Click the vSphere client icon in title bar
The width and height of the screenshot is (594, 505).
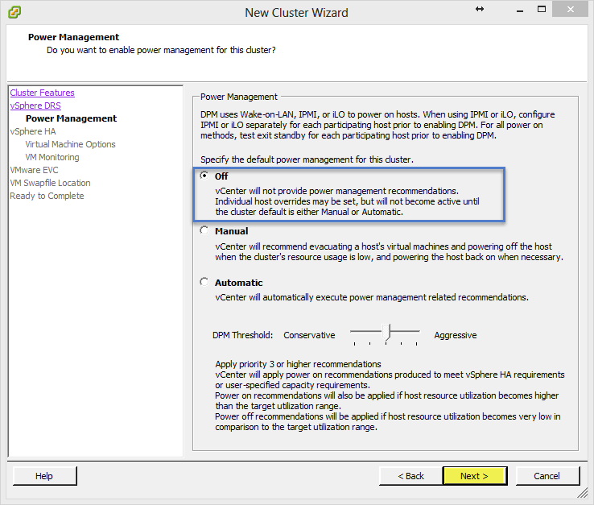14,12
